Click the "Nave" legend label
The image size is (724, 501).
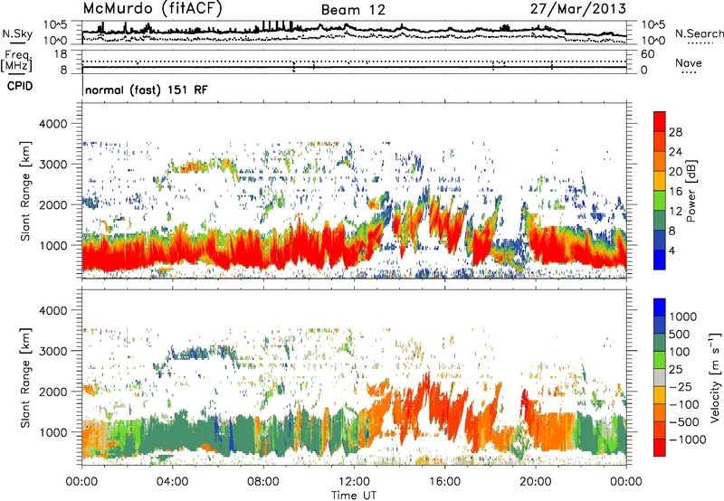tap(689, 63)
